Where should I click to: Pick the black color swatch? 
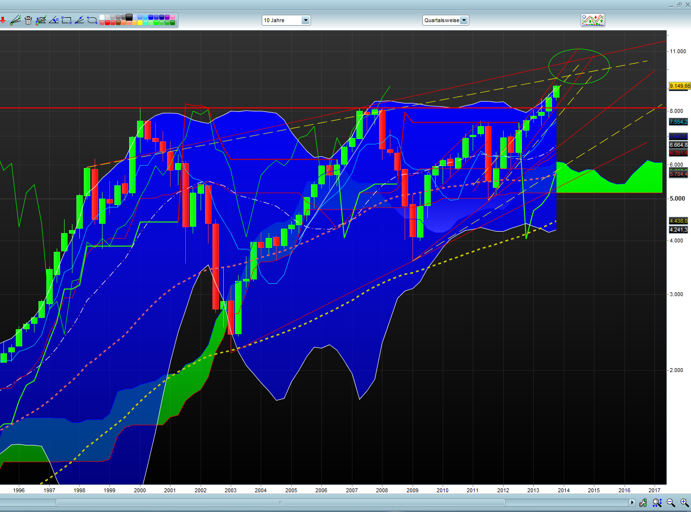click(129, 17)
